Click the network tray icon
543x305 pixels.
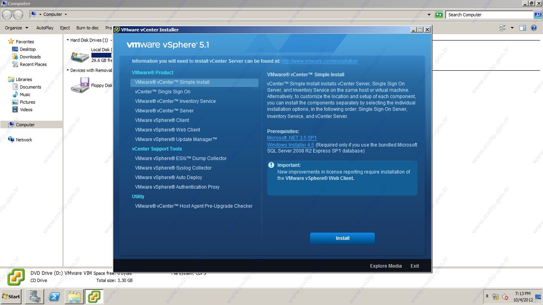click(x=495, y=297)
